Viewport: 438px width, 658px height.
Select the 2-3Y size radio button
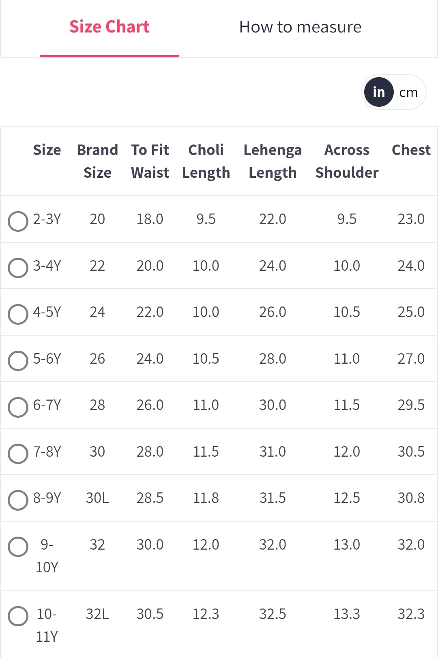(x=18, y=221)
